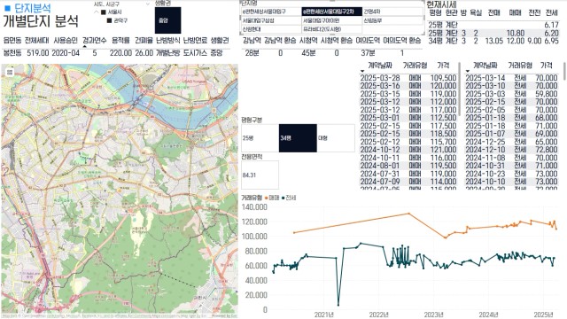The width and height of the screenshot is (567, 319).
Task: Click the 개별단지 분석 page title
Action: pos(41,21)
